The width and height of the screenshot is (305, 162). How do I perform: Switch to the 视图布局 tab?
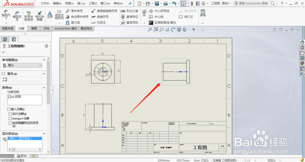pyautogui.click(x=8, y=29)
